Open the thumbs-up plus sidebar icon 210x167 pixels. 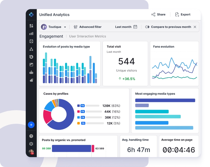tap(31, 80)
